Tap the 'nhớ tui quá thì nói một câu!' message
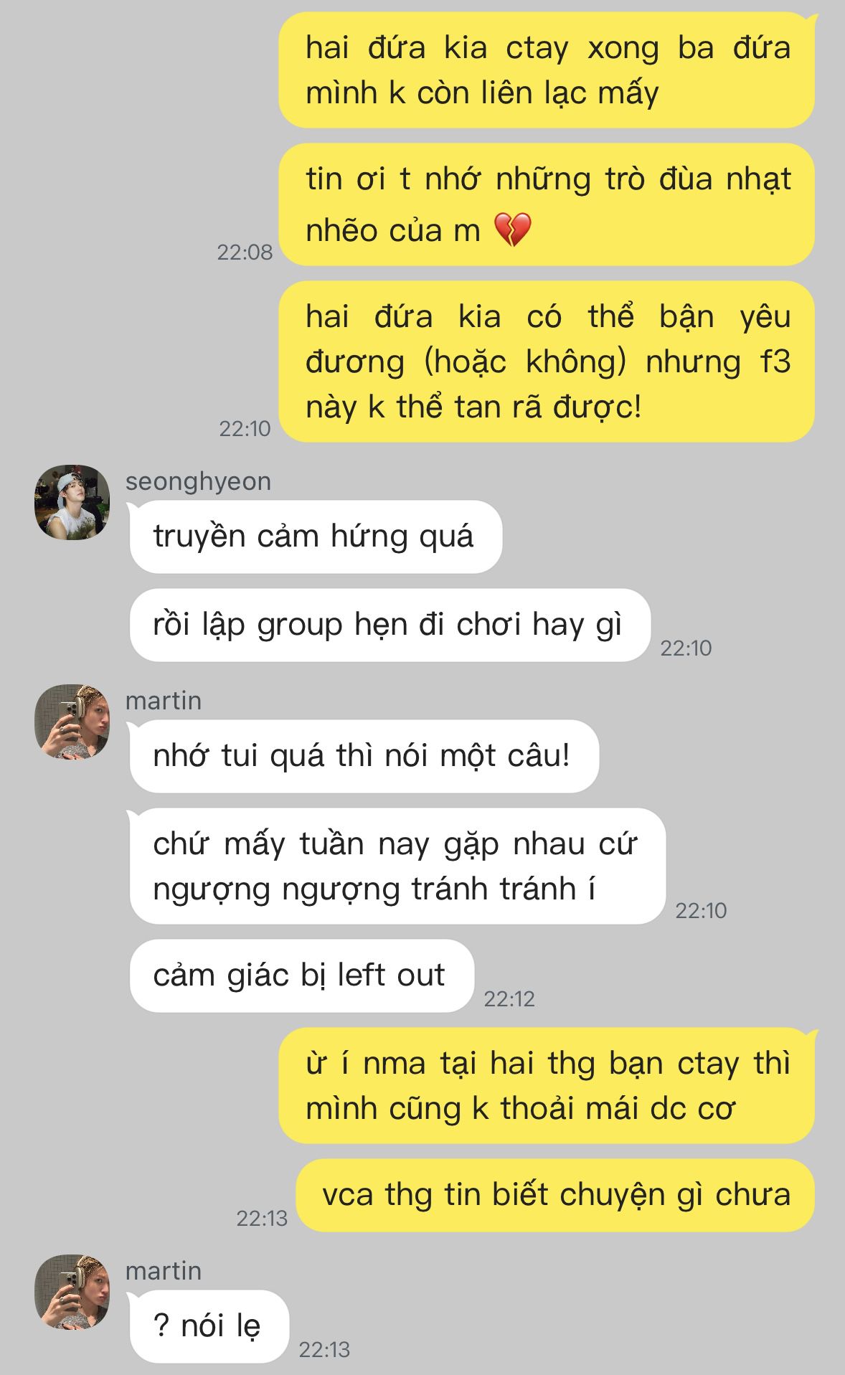The width and height of the screenshot is (845, 1375). point(364,756)
